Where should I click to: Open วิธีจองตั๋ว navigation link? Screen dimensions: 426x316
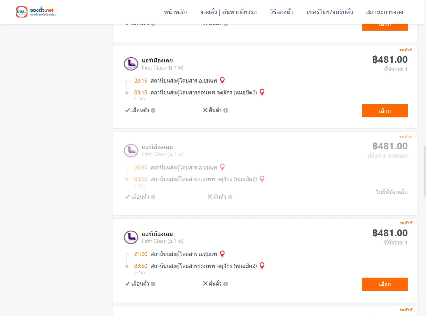point(282,12)
